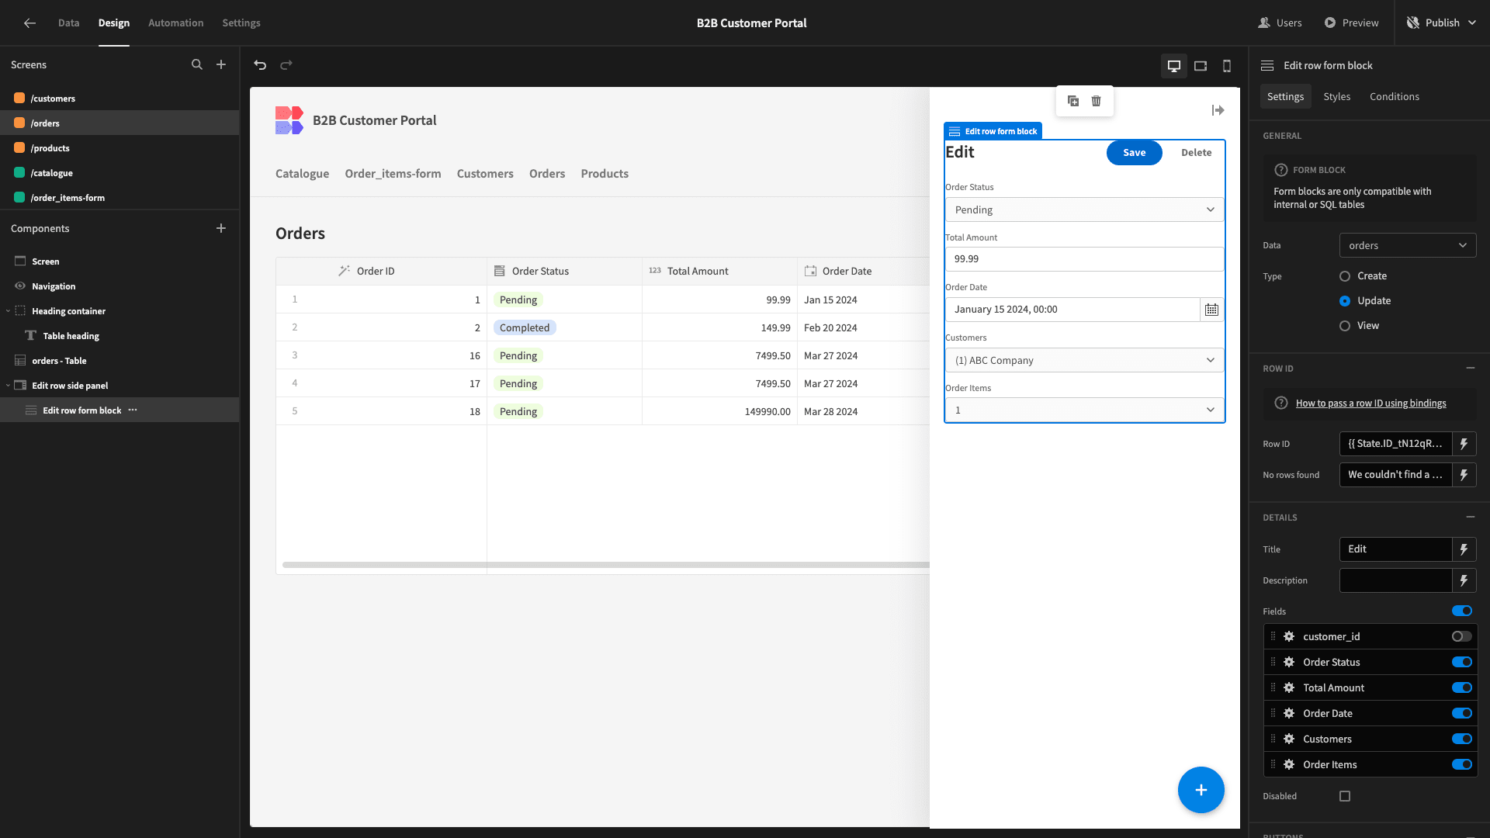1490x838 pixels.
Task: Switch to the Data tab
Action: [x=69, y=23]
